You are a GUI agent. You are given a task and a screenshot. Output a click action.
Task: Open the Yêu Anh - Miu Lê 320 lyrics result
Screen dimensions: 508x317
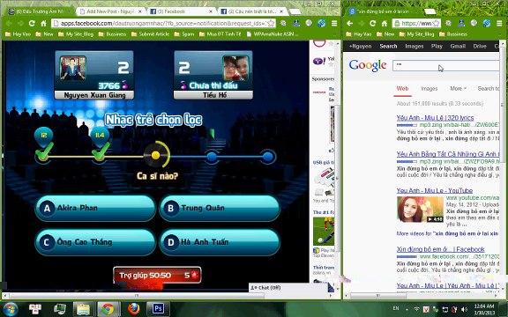click(x=435, y=118)
